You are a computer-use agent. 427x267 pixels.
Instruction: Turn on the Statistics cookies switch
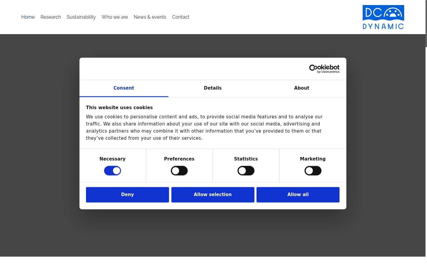point(246,171)
